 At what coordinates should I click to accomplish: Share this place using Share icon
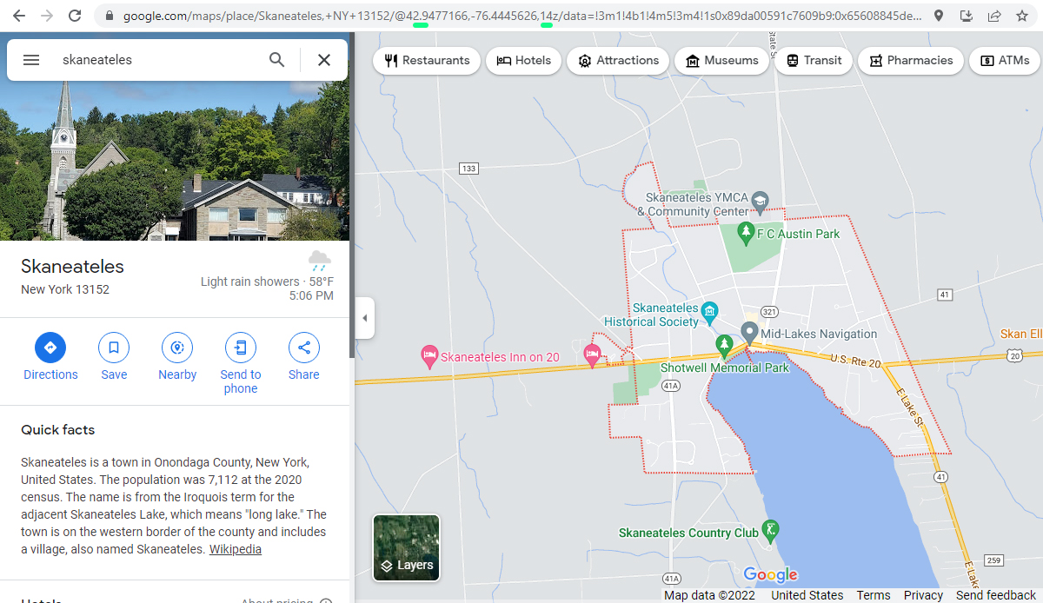304,348
